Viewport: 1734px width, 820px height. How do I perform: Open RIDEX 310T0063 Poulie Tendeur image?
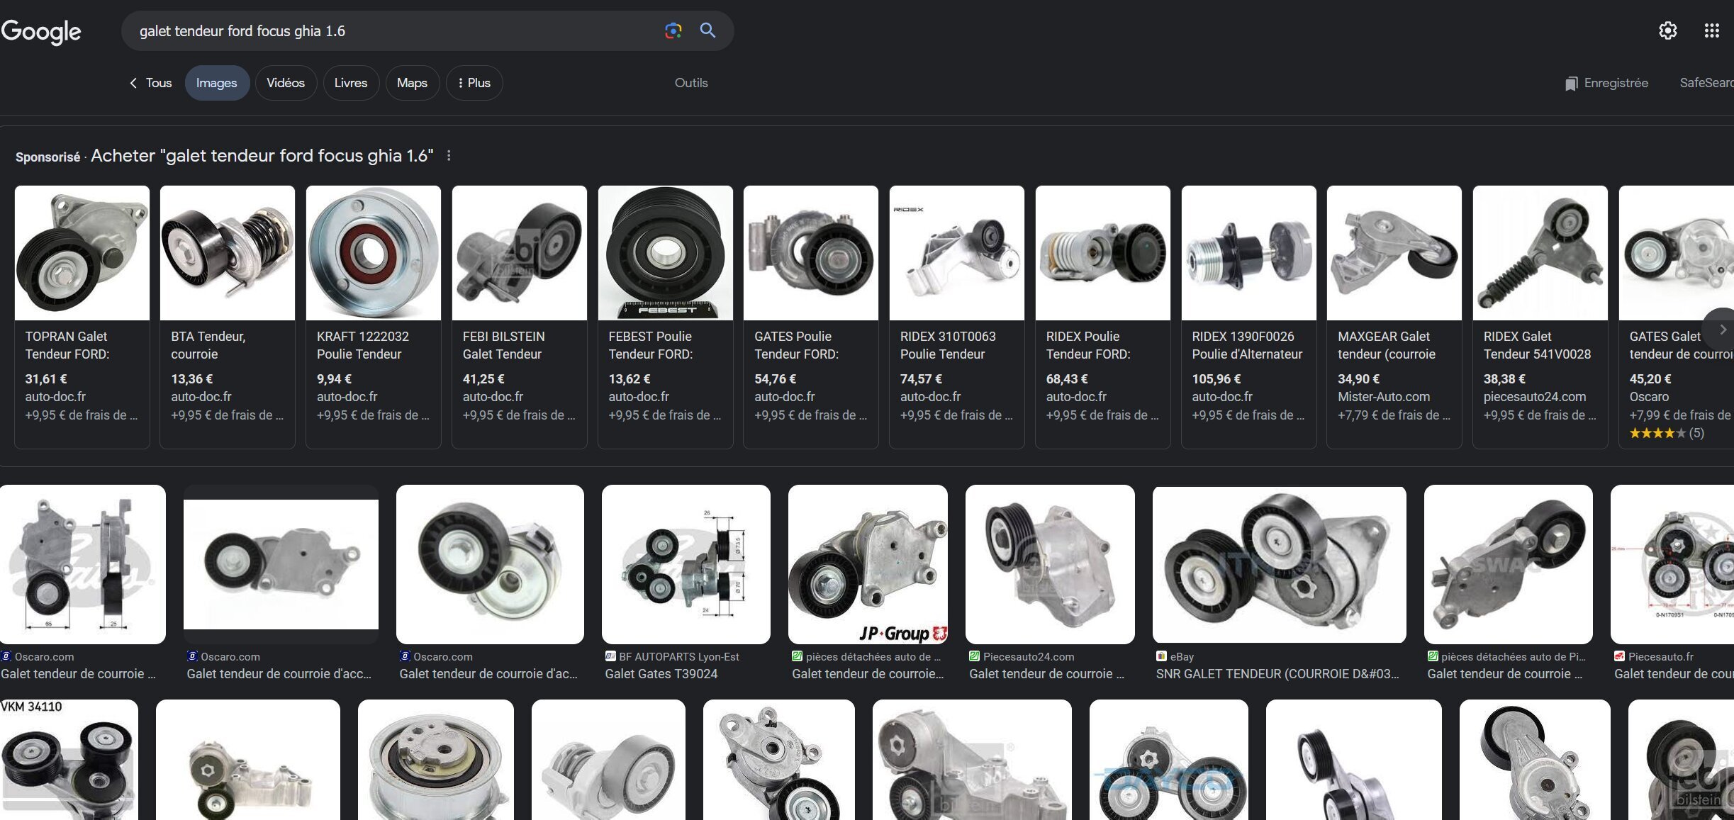957,253
